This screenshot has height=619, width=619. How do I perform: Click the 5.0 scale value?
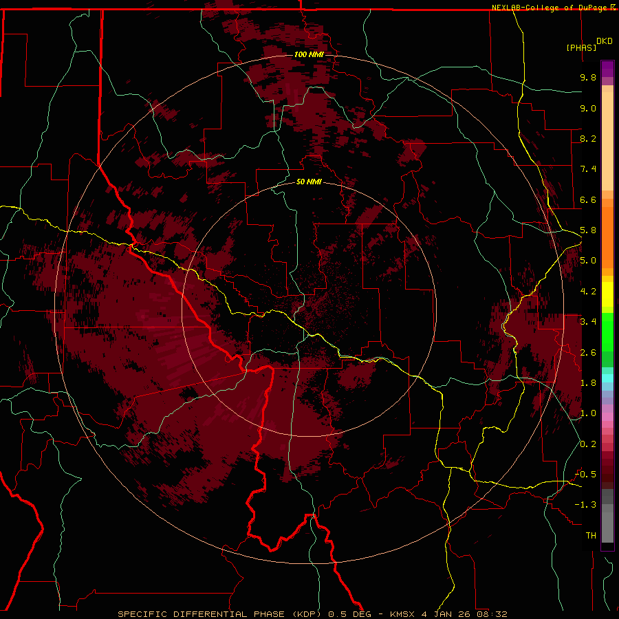tap(588, 261)
